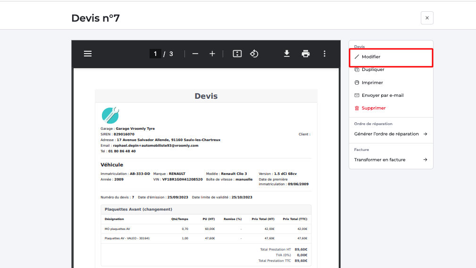476x268 pixels.
Task: Fit the PDF to page
Action: tap(237, 54)
